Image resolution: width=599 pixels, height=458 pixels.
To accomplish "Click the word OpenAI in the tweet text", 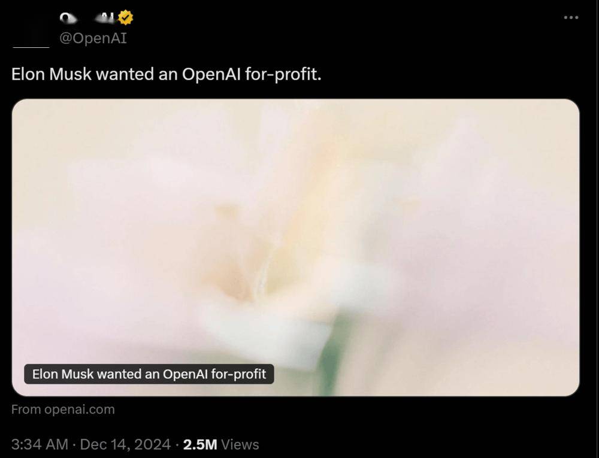I will click(211, 74).
